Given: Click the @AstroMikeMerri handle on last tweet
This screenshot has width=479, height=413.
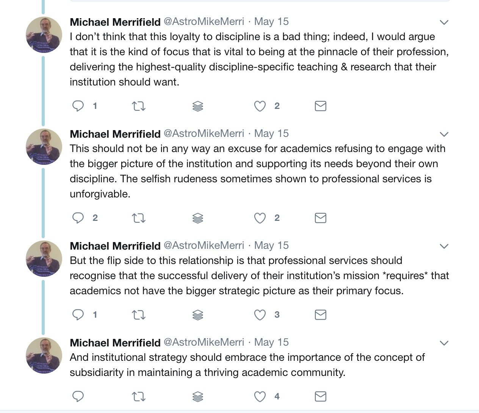Looking at the screenshot, I should click(x=204, y=342).
